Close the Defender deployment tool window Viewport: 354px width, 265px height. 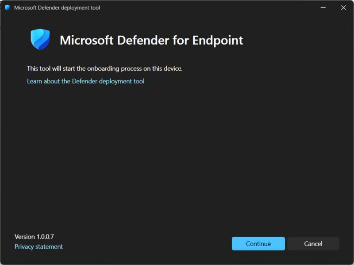[x=343, y=8]
